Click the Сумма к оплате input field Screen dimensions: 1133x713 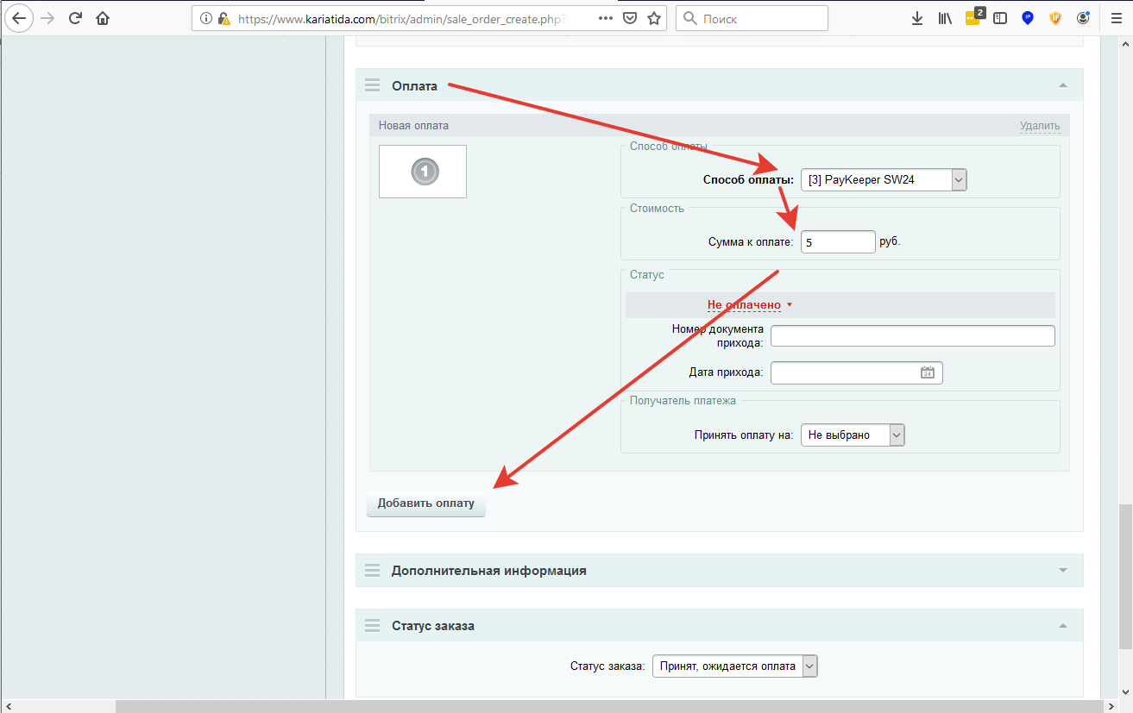coord(838,242)
